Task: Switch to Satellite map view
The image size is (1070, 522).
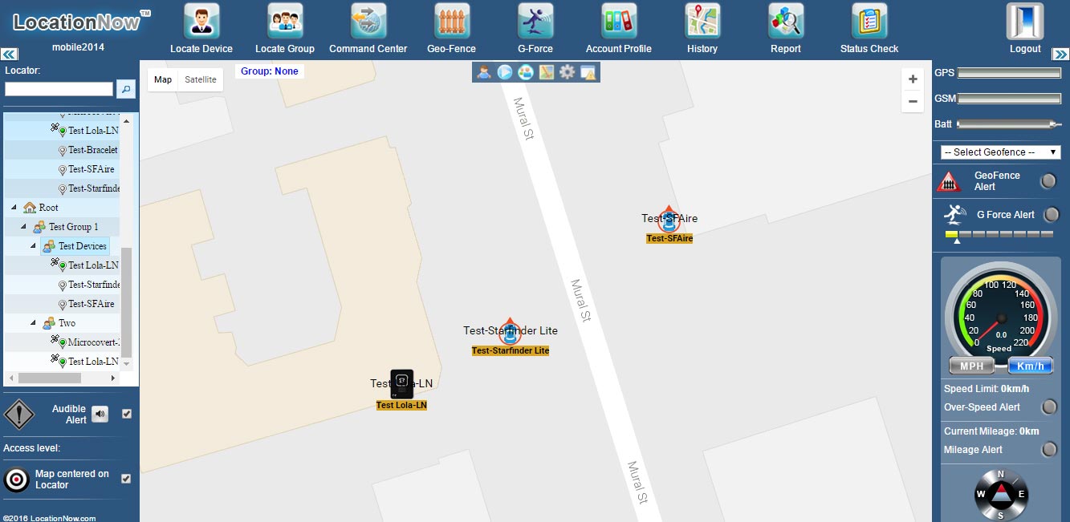Action: [x=200, y=80]
